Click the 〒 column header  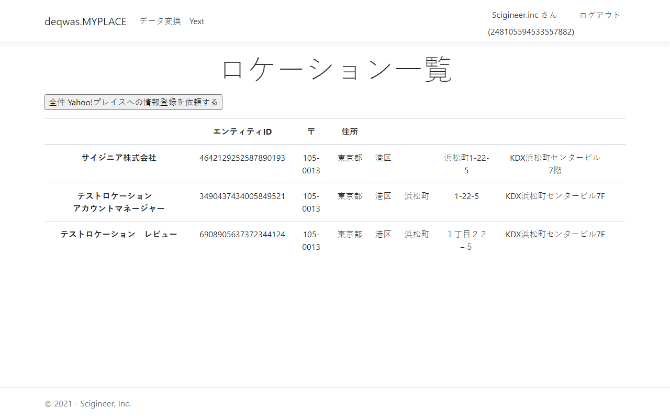click(x=311, y=131)
